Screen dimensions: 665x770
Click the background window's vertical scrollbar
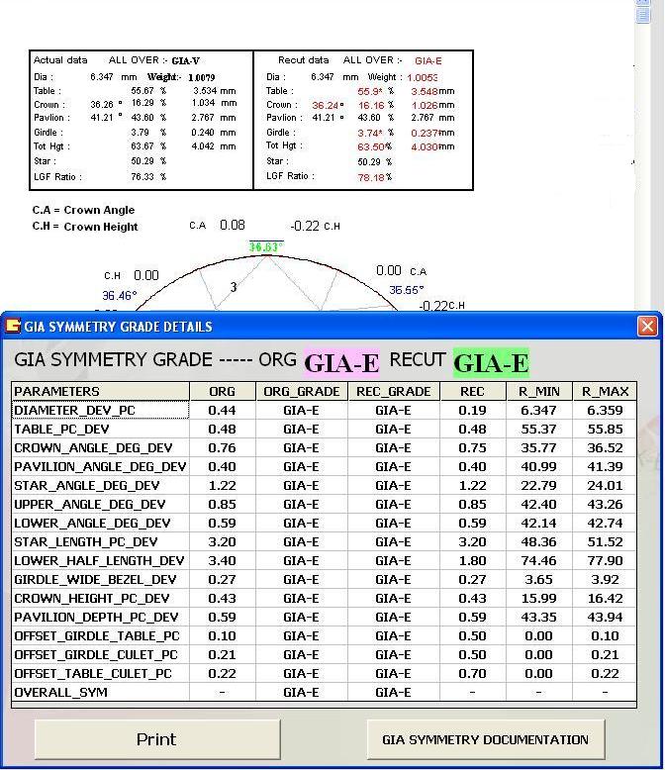click(642, 157)
